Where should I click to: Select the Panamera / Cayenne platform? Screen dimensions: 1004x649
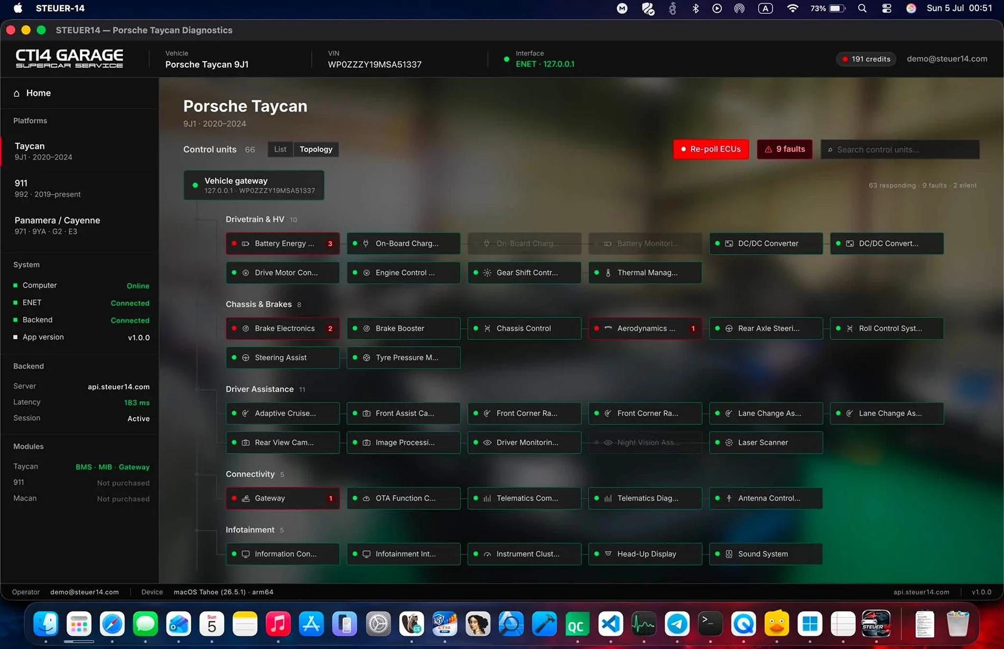(79, 225)
